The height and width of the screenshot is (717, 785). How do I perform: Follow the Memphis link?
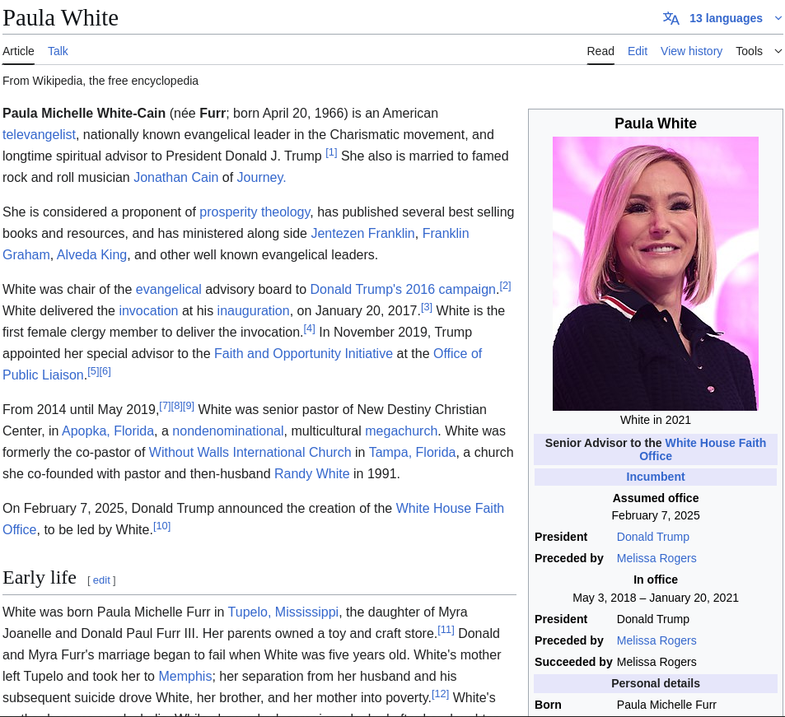[x=185, y=676]
